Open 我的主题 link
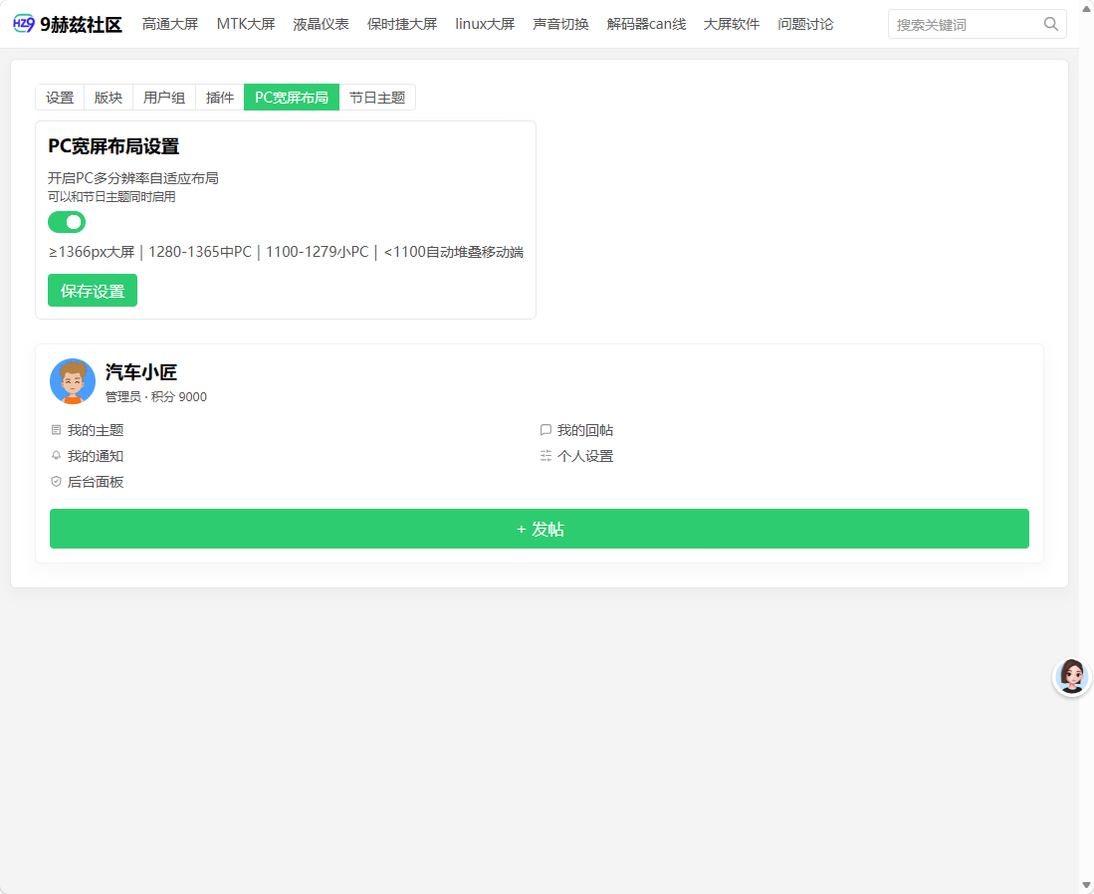This screenshot has width=1094, height=894. (x=96, y=430)
